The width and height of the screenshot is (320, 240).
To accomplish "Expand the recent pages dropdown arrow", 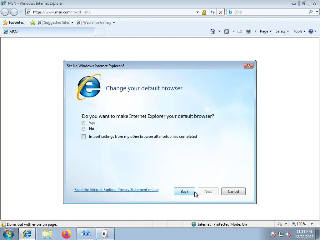I will pyautogui.click(x=21, y=12).
